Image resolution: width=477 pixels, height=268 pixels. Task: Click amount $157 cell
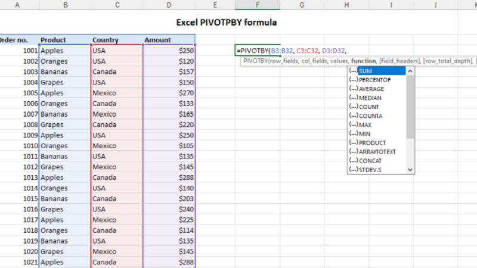[169, 71]
